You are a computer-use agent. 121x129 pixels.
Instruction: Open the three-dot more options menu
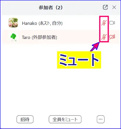point(101,119)
